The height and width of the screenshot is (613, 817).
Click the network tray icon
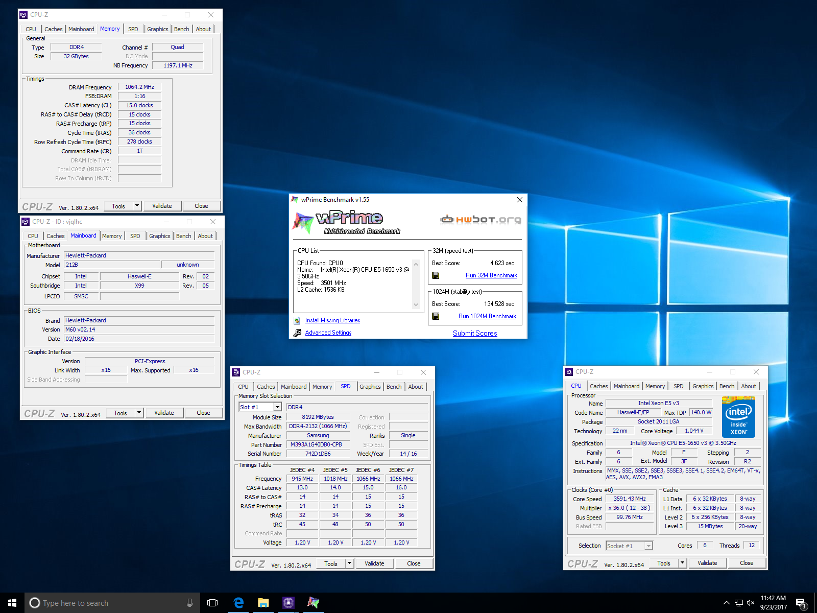[738, 603]
